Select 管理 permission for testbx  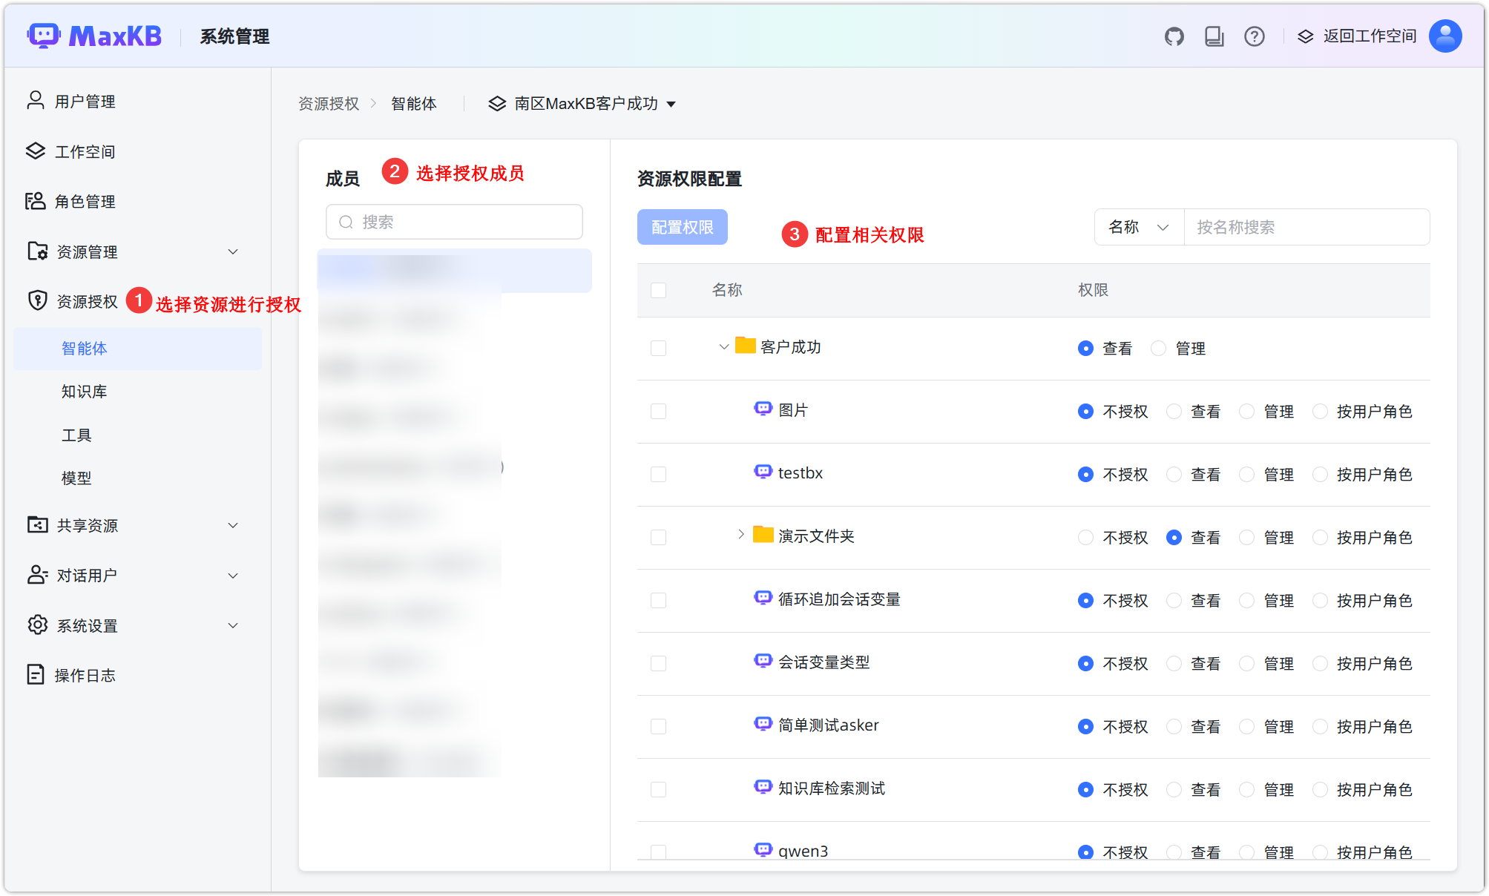(1246, 474)
